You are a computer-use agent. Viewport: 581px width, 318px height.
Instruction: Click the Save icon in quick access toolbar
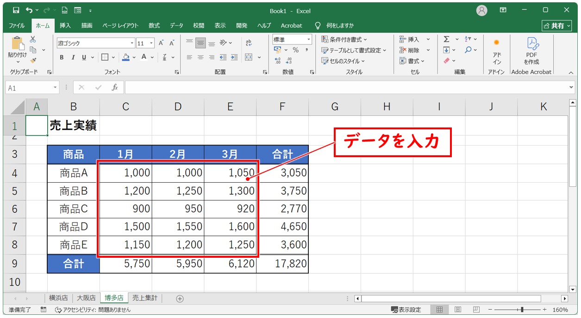pyautogui.click(x=16, y=10)
